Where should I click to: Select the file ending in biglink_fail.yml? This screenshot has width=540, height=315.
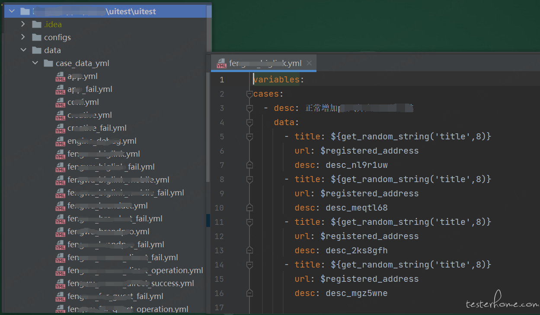coord(111,167)
